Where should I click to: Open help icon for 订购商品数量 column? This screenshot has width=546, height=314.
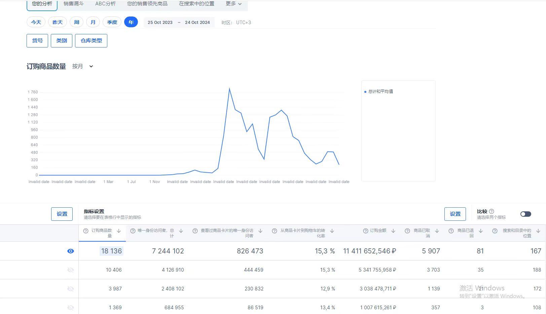point(86,231)
